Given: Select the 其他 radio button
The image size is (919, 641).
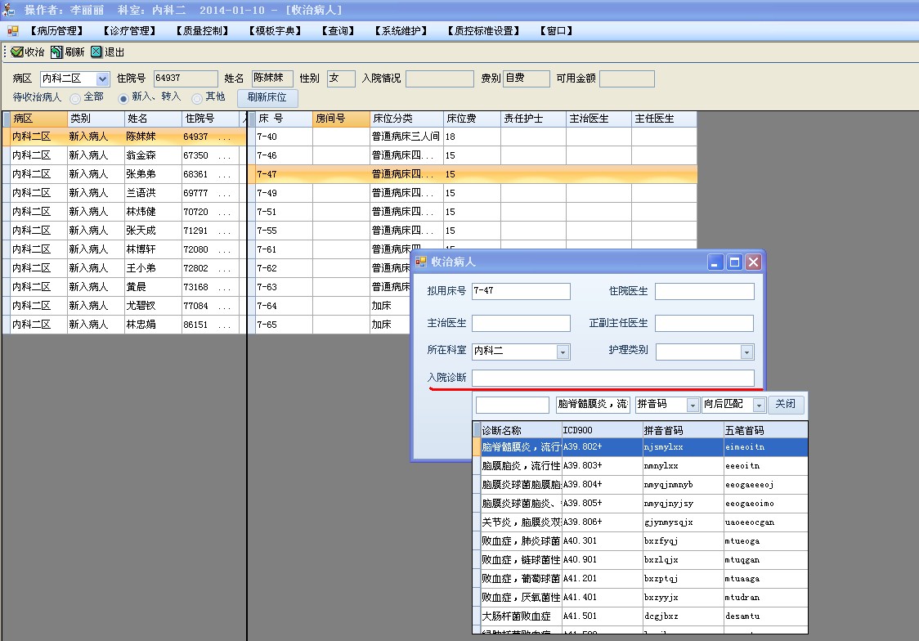Looking at the screenshot, I should (x=197, y=98).
